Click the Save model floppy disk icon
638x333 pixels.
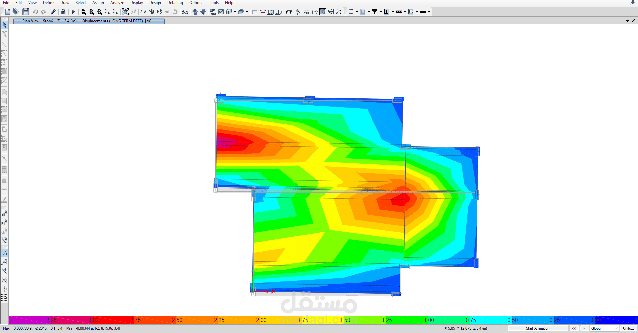[x=26, y=12]
